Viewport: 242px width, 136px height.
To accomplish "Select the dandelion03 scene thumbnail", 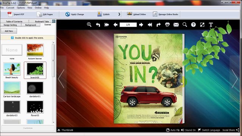I will (x=12, y=107).
